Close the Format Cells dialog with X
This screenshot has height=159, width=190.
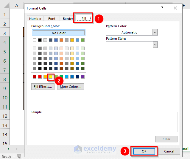coord(175,8)
